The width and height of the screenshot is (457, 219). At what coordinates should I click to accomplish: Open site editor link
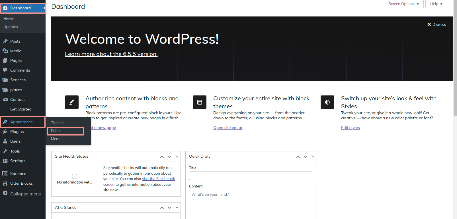pyautogui.click(x=228, y=128)
